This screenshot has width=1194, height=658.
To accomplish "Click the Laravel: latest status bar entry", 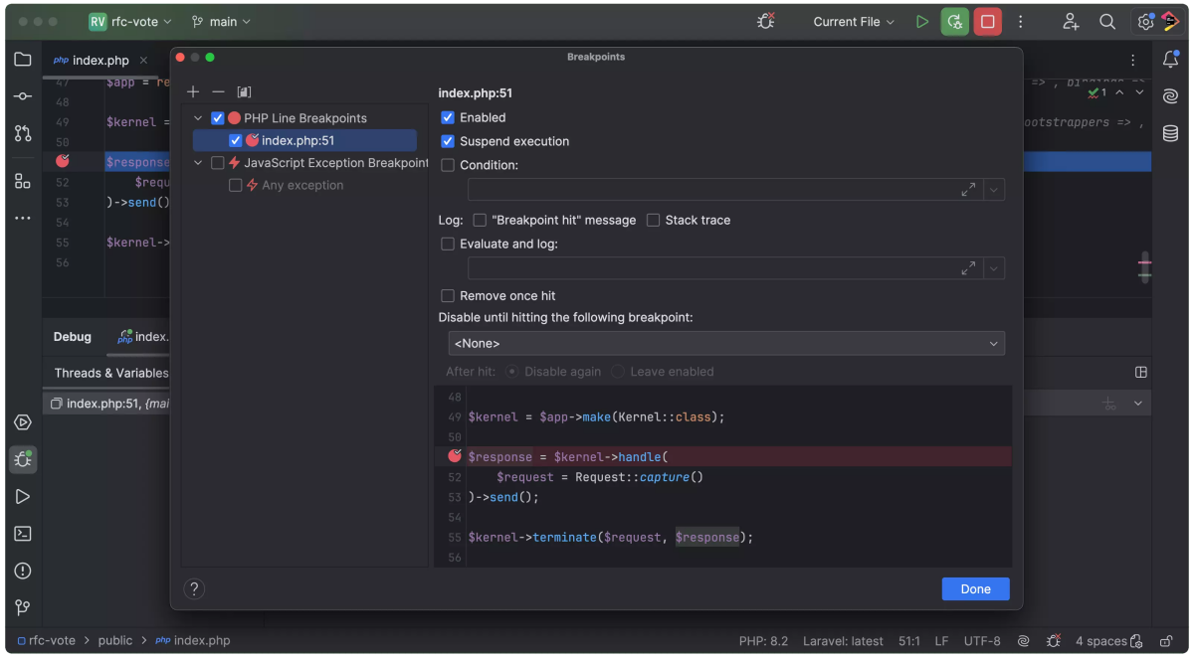I will click(845, 641).
